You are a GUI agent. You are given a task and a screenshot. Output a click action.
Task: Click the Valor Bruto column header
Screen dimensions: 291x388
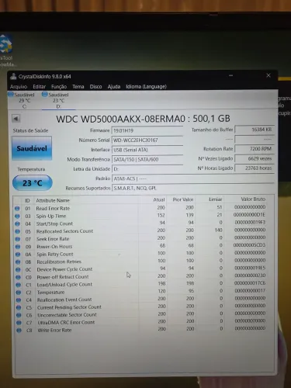pyautogui.click(x=253, y=199)
